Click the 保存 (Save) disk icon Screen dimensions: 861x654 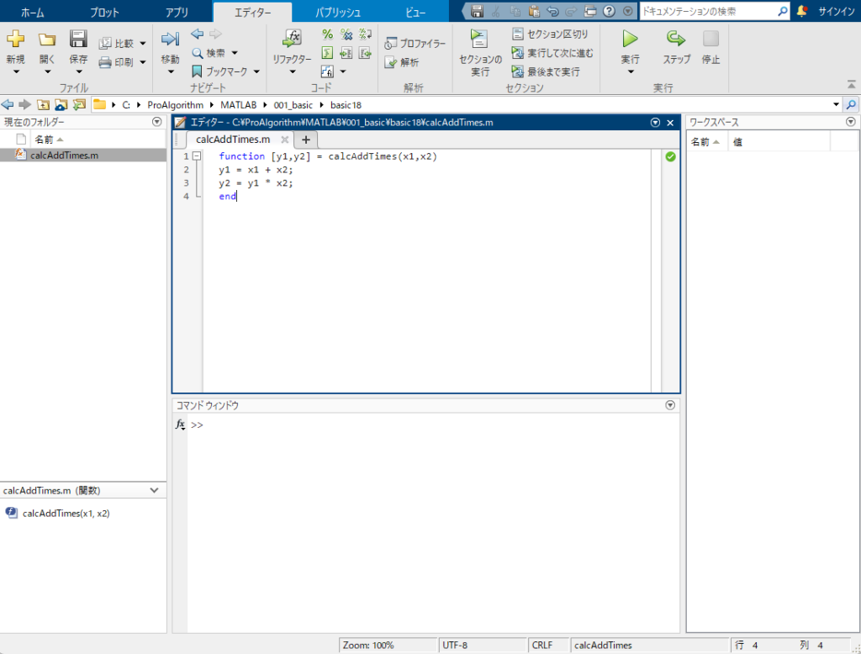coord(78,39)
